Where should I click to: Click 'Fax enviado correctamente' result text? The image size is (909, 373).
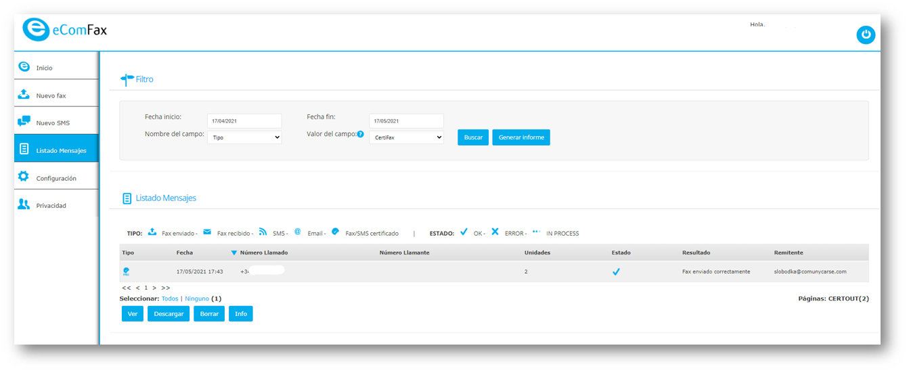tap(716, 271)
